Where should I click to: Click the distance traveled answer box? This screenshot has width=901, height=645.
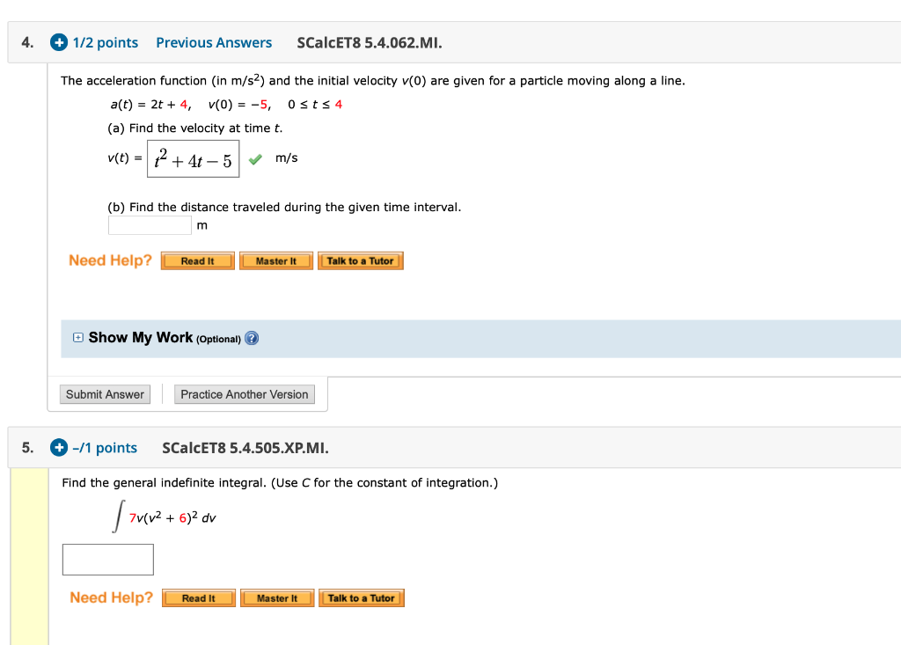150,224
